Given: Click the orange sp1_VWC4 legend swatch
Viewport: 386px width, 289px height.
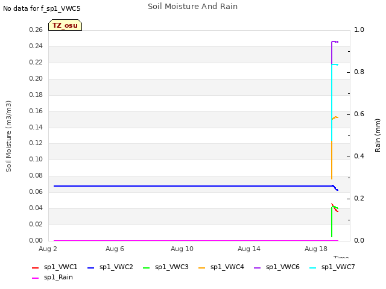Looking at the screenshot, I should [202, 267].
